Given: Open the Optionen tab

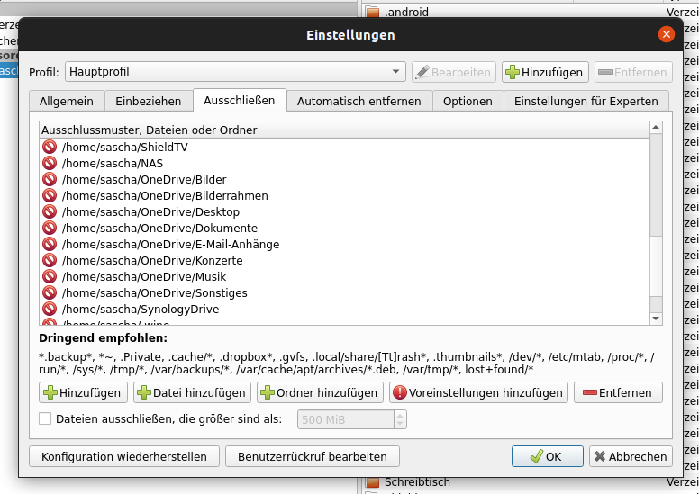Looking at the screenshot, I should click(468, 101).
